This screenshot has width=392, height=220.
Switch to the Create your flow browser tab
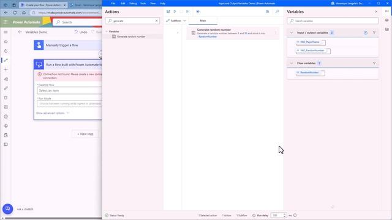click(43, 5)
